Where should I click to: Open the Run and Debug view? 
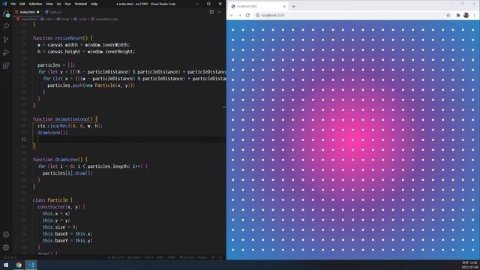pyautogui.click(x=6, y=52)
